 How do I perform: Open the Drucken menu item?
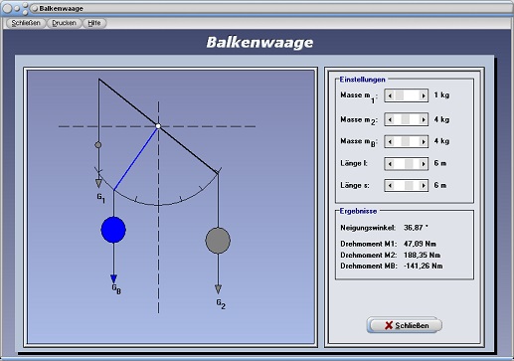pos(64,23)
